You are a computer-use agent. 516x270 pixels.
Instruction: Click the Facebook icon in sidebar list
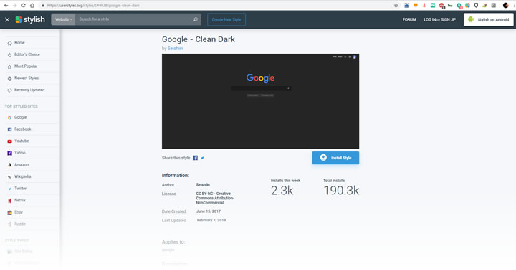tap(9, 129)
